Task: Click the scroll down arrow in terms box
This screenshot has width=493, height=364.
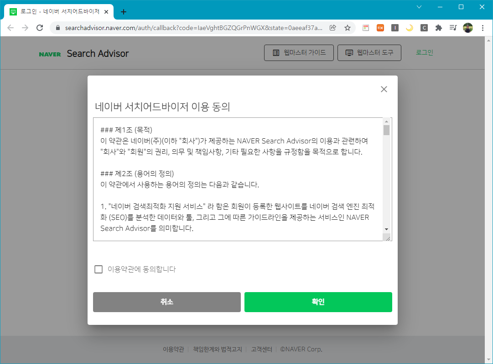Action: click(386, 229)
